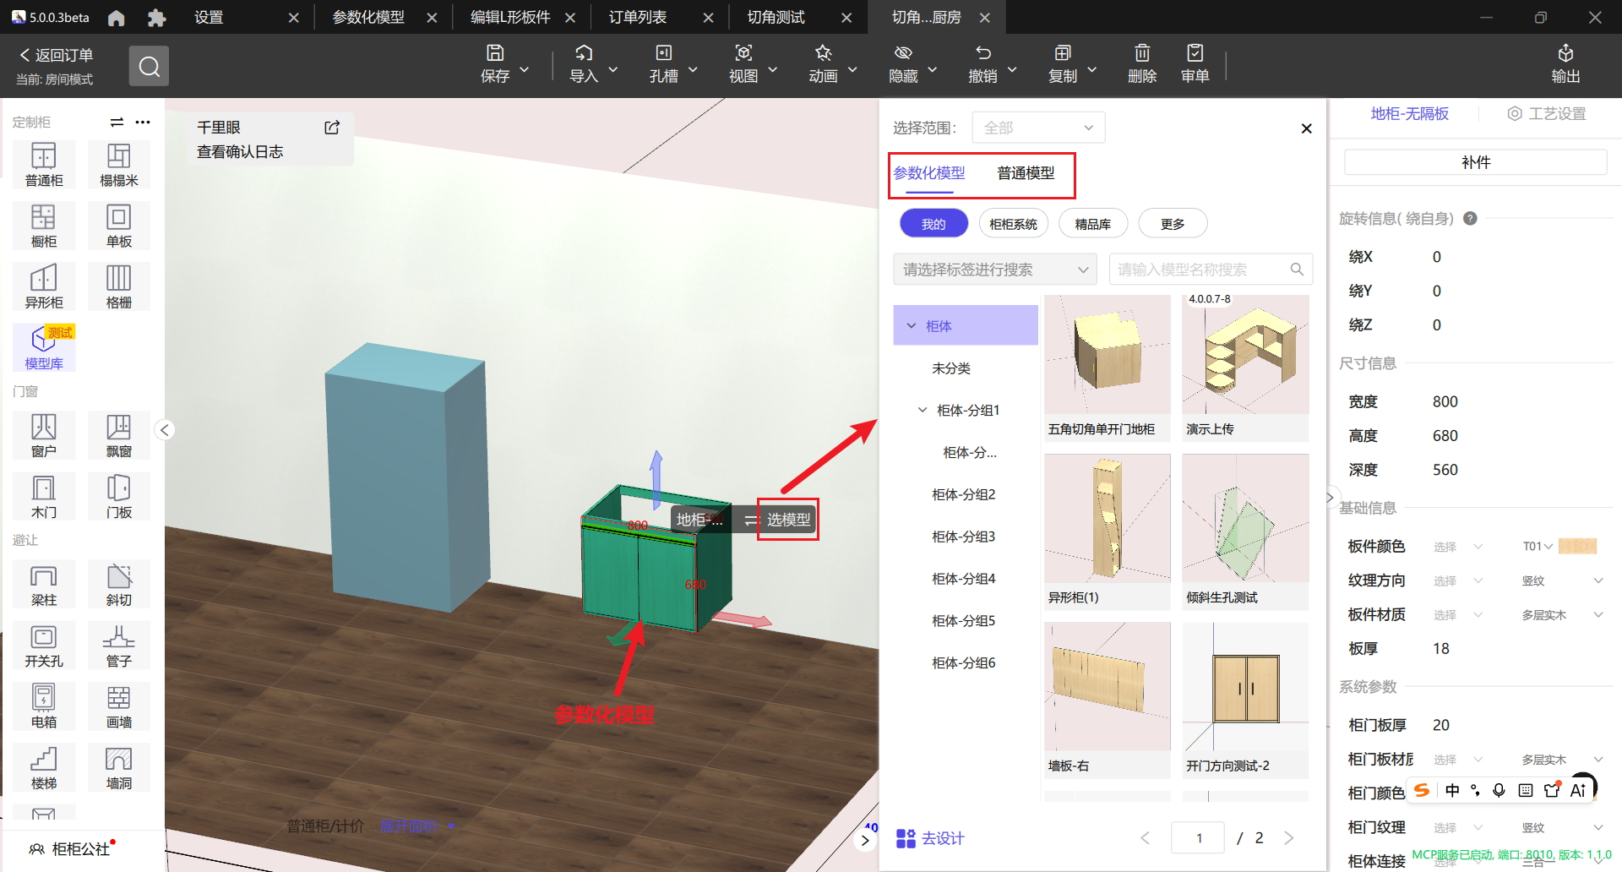Open the 工艺设置 tab
The height and width of the screenshot is (872, 1622).
tap(1547, 114)
